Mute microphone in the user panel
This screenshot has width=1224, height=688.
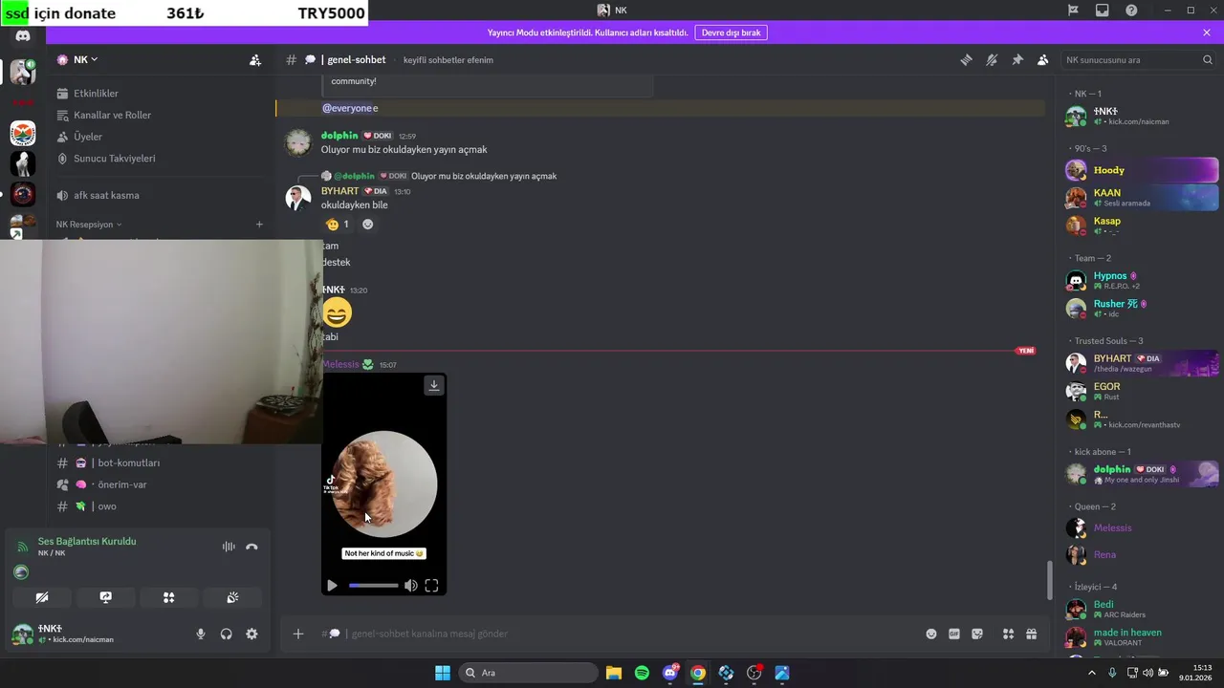coord(201,634)
